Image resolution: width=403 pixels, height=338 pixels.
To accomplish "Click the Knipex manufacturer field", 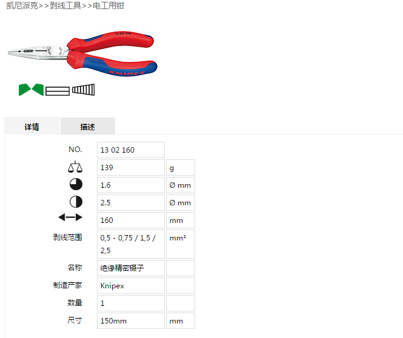I will [x=131, y=286].
